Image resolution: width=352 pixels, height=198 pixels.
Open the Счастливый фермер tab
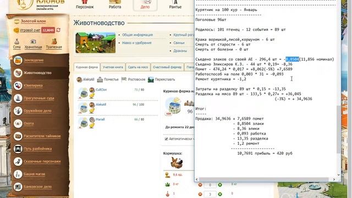167,67
